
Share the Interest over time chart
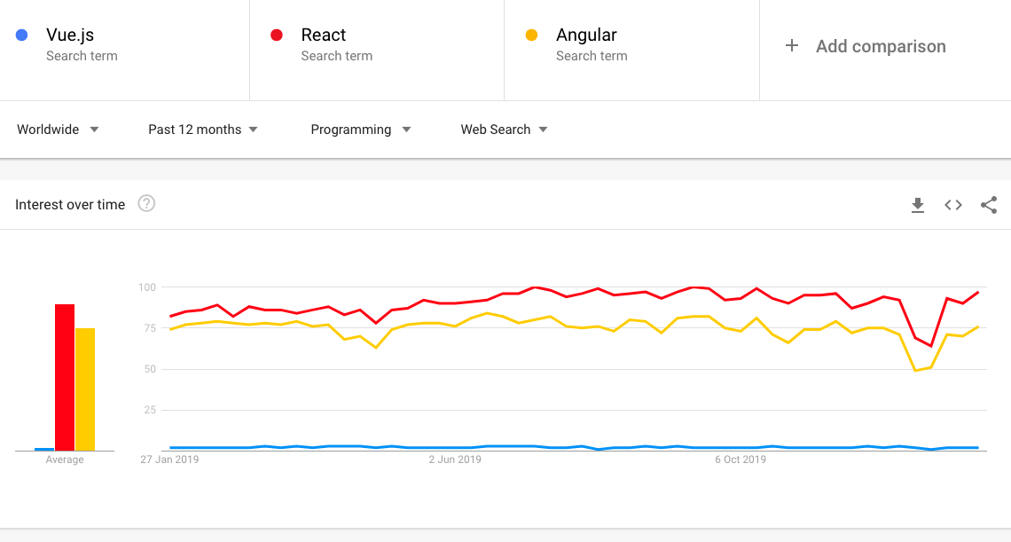tap(989, 204)
